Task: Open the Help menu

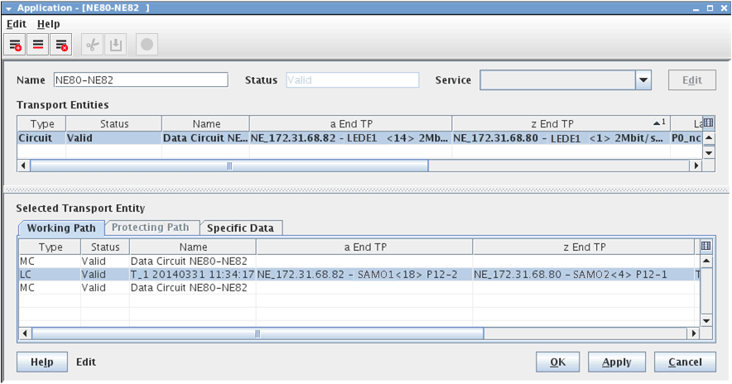Action: [49, 24]
